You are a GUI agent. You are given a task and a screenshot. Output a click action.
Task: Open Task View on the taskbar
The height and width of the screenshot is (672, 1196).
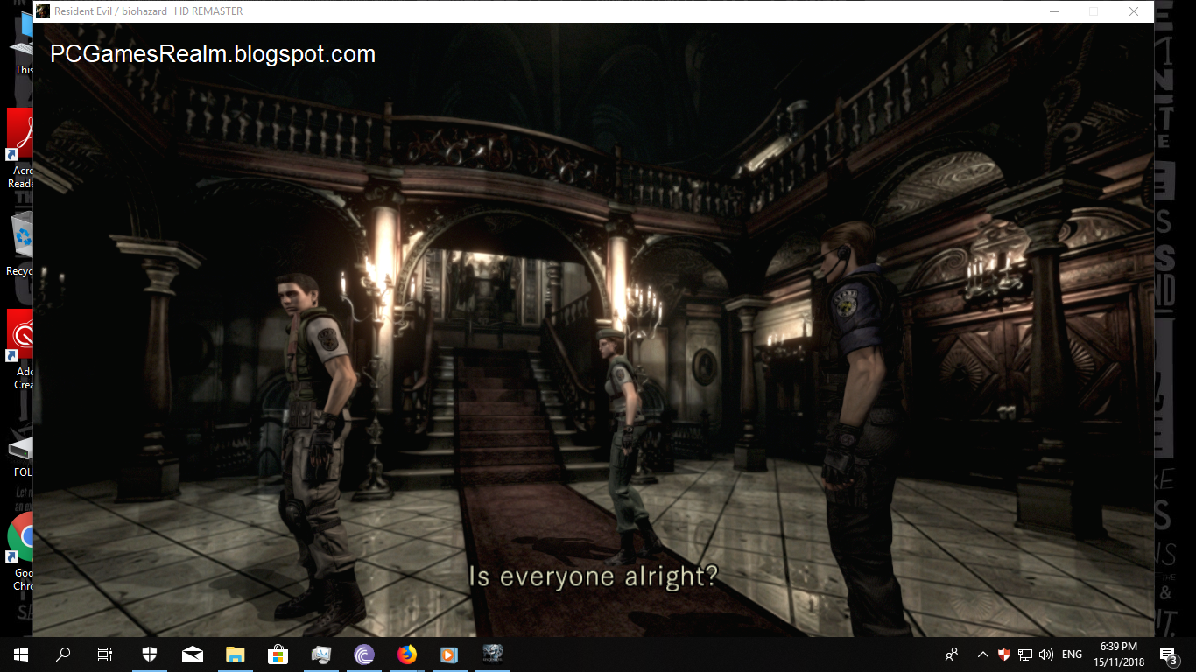coord(105,654)
